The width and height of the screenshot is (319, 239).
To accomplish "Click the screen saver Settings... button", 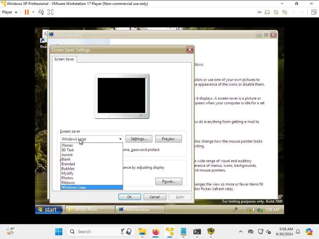I will [x=139, y=139].
